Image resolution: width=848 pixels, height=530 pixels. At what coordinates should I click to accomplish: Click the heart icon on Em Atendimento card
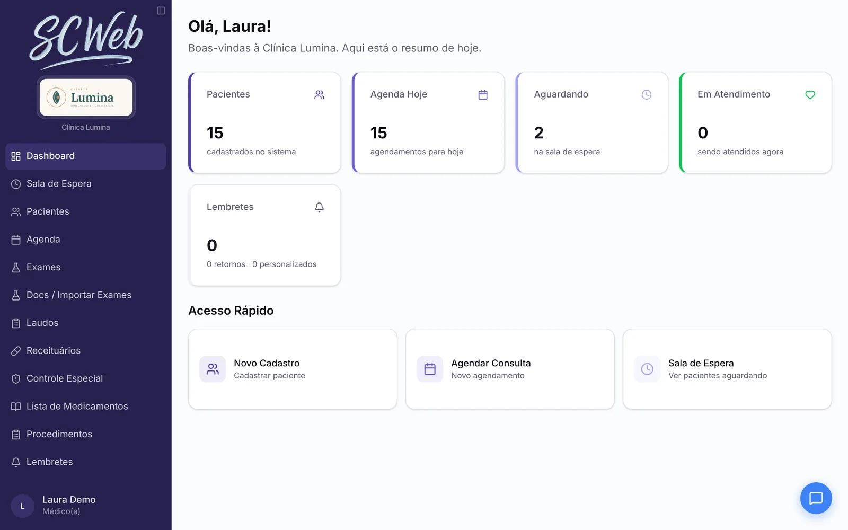[x=810, y=95]
